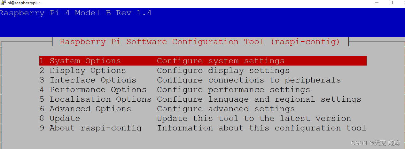Click 'Configure connections to peripherals' description

[x=249, y=80]
